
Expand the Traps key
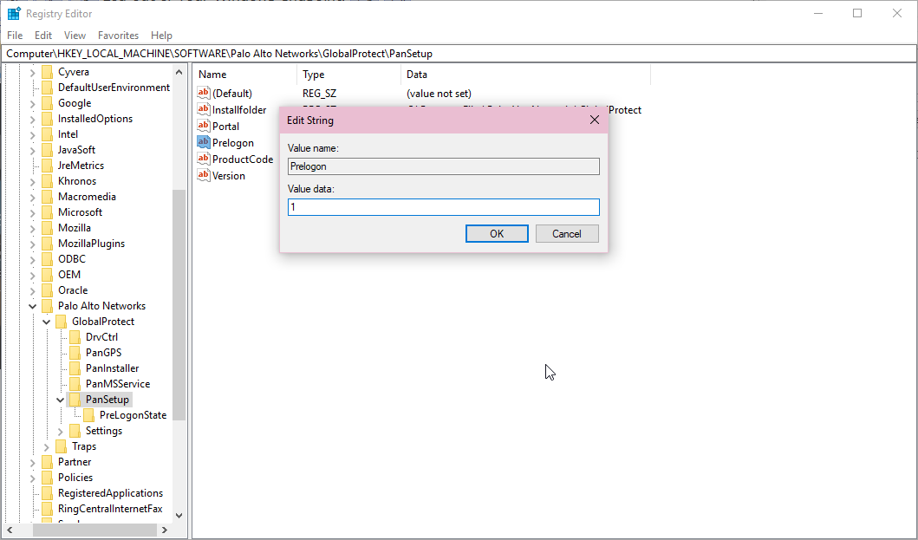point(46,447)
